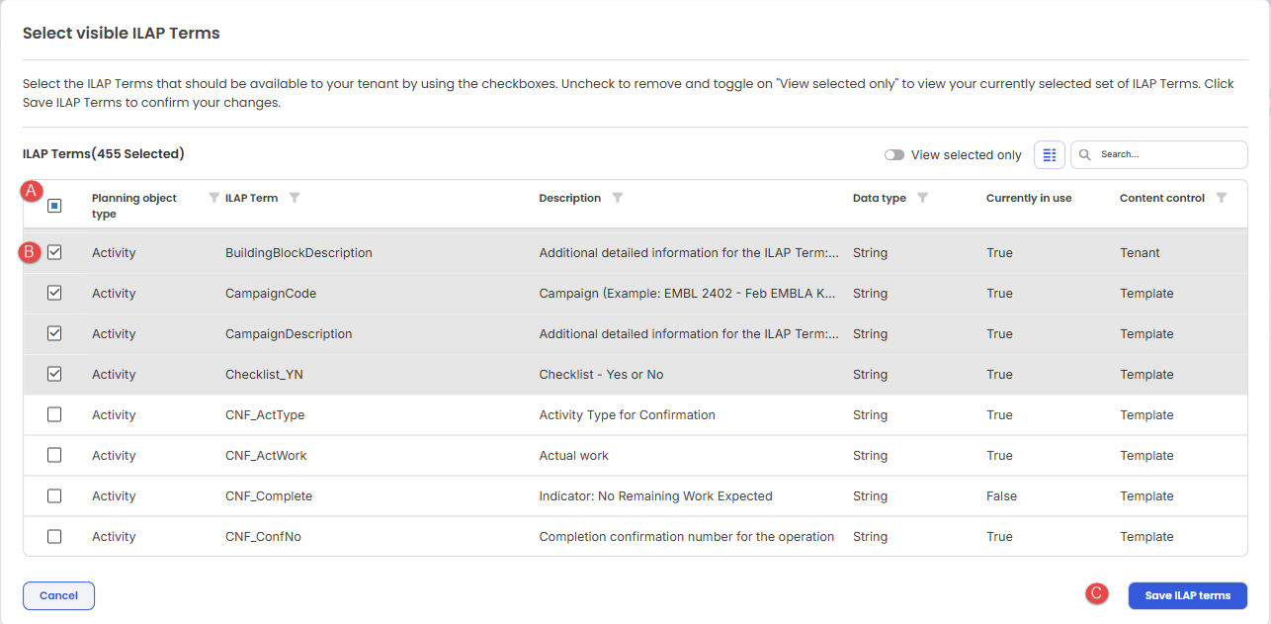Screen dimensions: 1271x624
Task: Click the Planning object type filter icon
Action: coord(214,198)
